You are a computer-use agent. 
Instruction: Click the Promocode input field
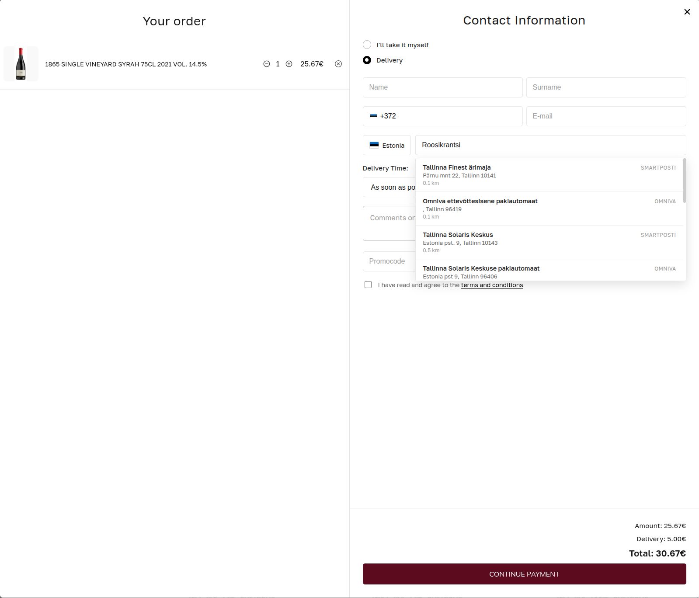pyautogui.click(x=389, y=261)
